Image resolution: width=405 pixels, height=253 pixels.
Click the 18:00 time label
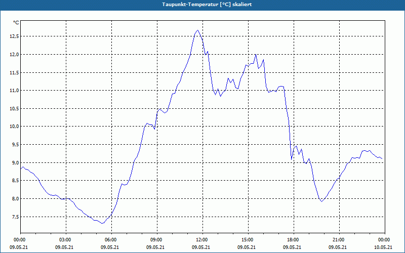(x=294, y=239)
